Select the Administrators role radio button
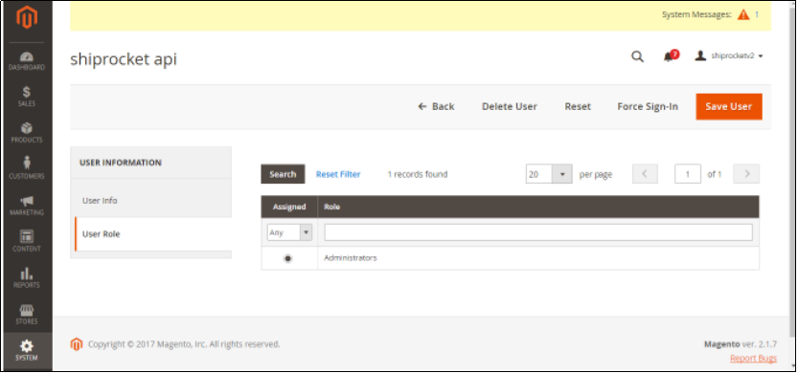The image size is (798, 373). (288, 258)
